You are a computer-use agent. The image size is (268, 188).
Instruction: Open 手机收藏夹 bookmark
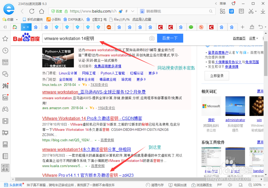coord(33,20)
